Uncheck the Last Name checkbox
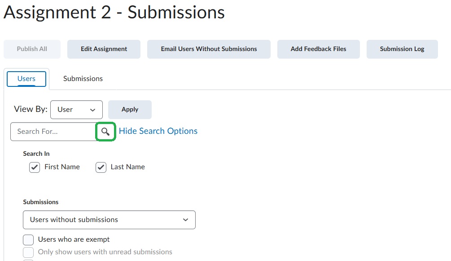Screen dimensions: 451x261 tap(101, 167)
